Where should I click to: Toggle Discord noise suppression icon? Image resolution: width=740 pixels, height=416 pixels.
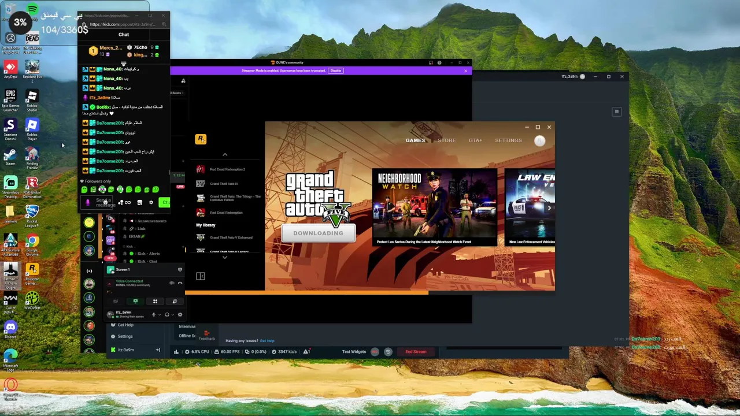tap(172, 283)
